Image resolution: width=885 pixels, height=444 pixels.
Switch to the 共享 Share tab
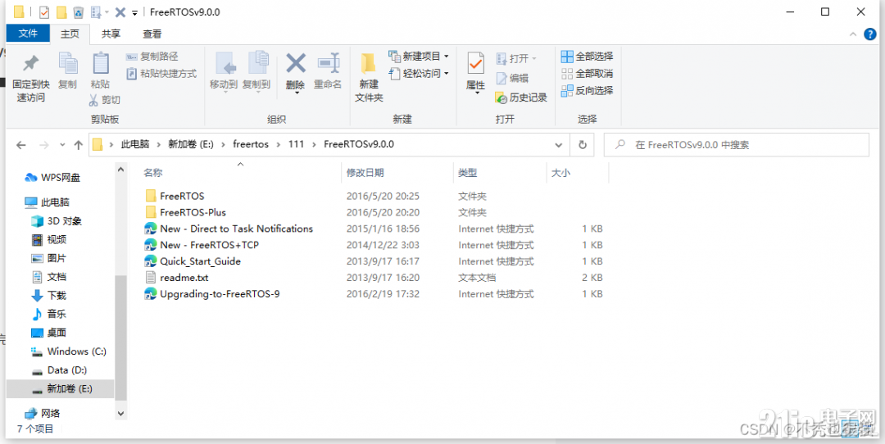(111, 34)
